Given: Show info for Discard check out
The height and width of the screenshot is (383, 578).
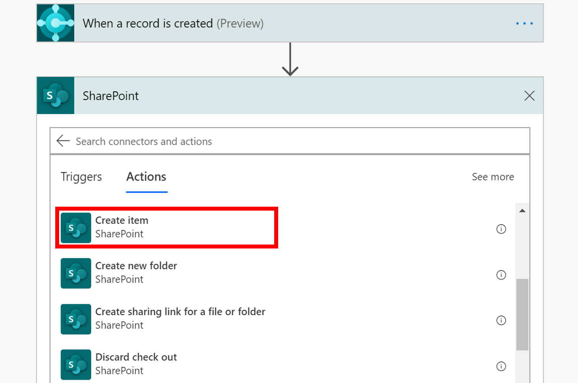Looking at the screenshot, I should (501, 366).
